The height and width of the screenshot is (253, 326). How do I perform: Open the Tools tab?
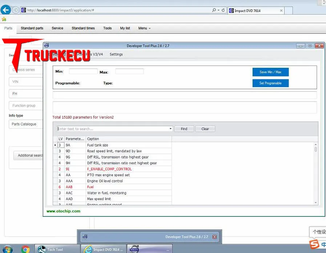(107, 28)
